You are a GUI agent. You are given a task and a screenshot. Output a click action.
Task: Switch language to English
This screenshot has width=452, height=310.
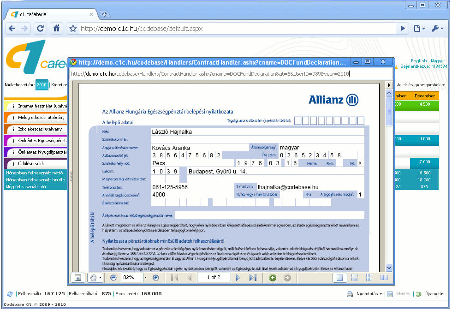pyautogui.click(x=419, y=61)
